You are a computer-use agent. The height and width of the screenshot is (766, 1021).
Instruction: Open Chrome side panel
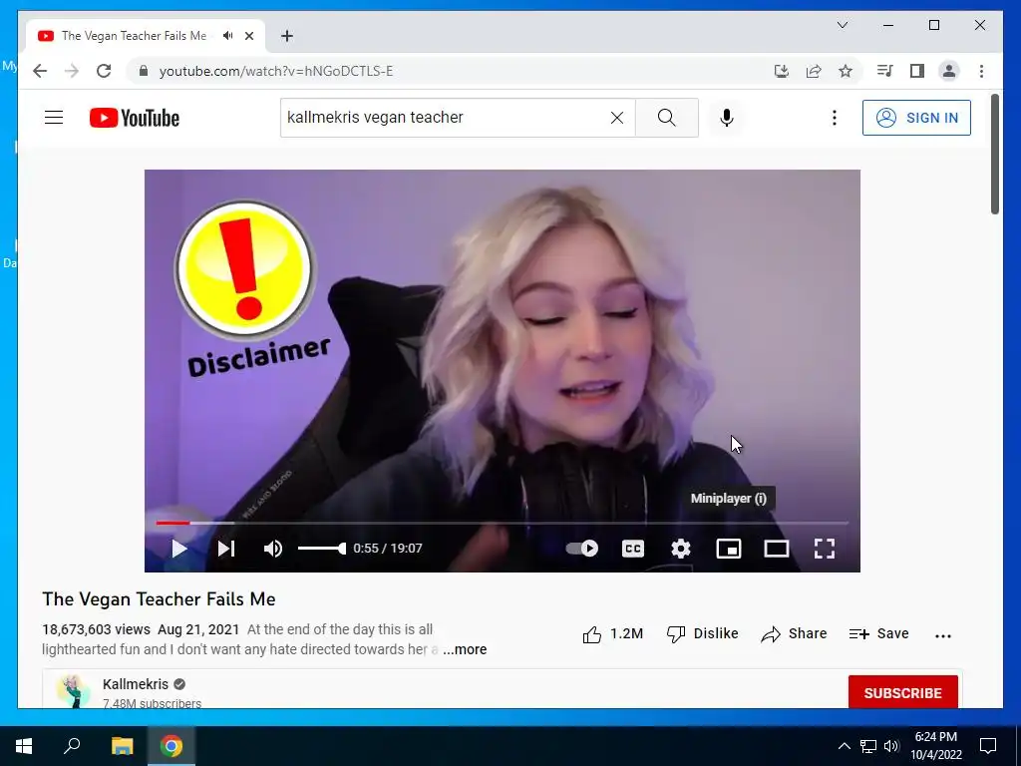917,71
